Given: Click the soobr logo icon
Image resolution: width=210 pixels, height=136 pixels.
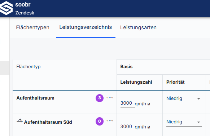Looking at the screenshot, I should click(6, 8).
